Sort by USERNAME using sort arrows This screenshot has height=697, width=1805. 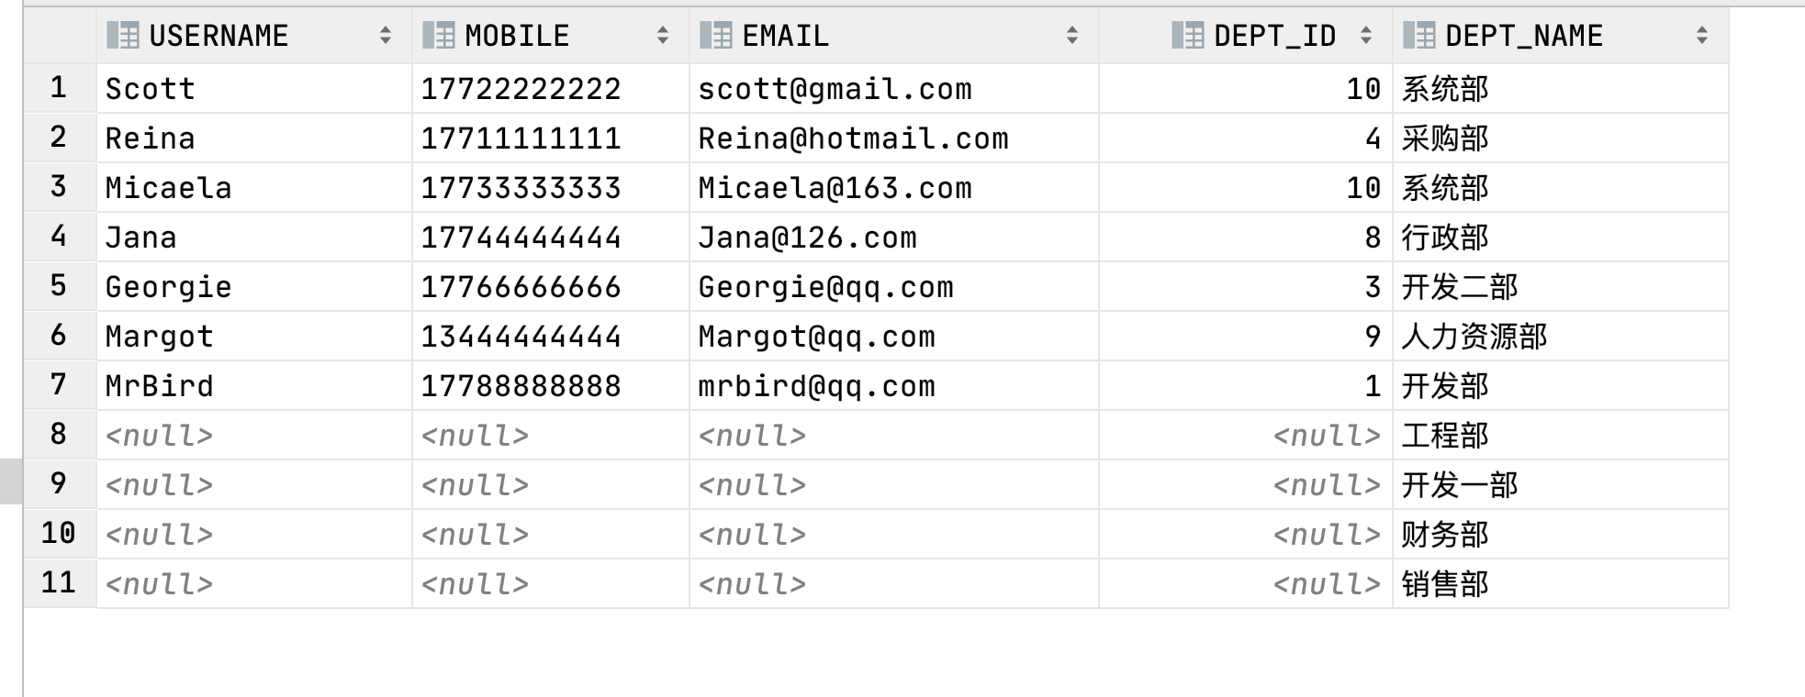386,36
